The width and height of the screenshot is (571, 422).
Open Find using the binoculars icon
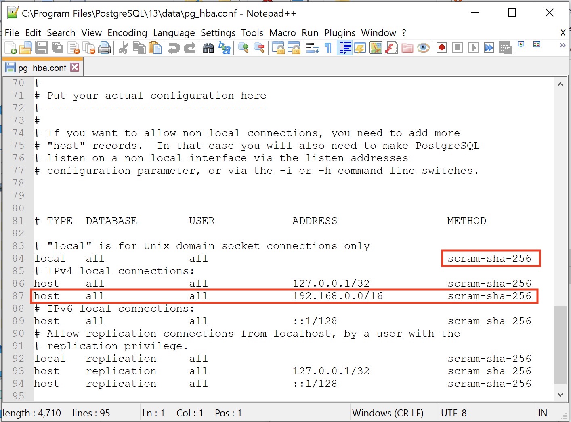click(208, 47)
